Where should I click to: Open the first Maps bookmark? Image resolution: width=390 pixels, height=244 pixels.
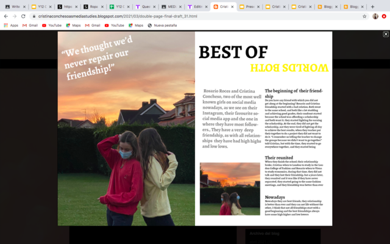73,26
